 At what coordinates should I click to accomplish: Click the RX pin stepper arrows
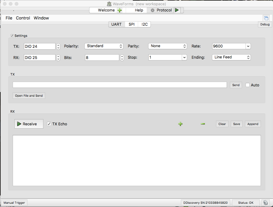58,57
